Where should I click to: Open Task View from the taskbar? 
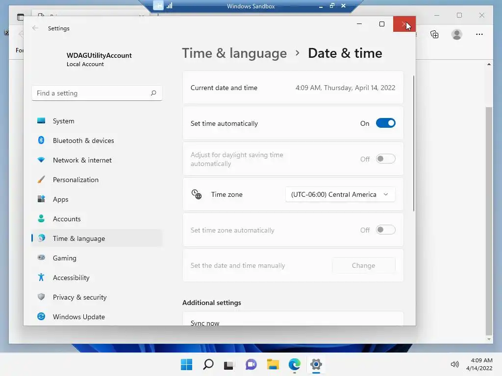pyautogui.click(x=229, y=364)
